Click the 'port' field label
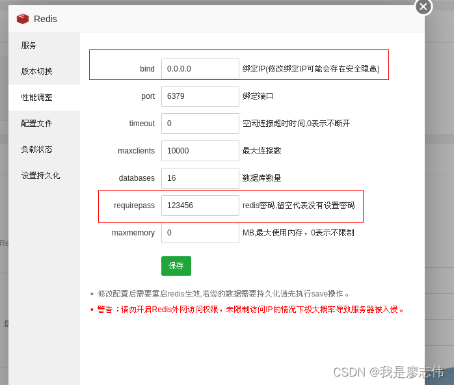 [x=148, y=96]
